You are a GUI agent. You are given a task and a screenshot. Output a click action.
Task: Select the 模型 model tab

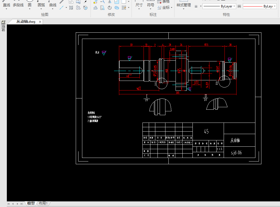tap(31, 203)
